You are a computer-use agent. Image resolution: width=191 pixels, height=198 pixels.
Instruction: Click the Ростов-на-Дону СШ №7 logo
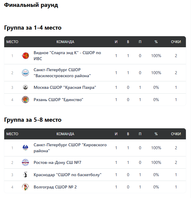[25, 162]
